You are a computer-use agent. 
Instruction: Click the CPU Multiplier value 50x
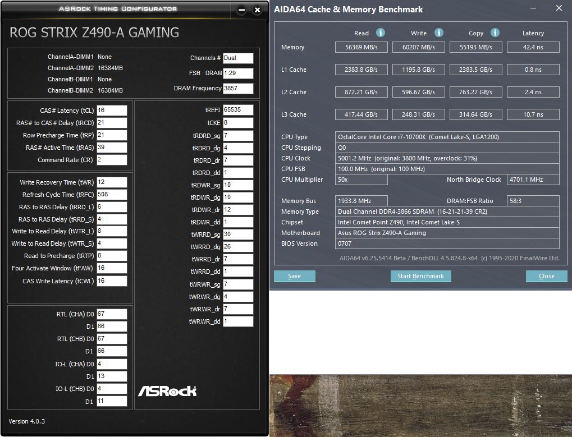[361, 180]
